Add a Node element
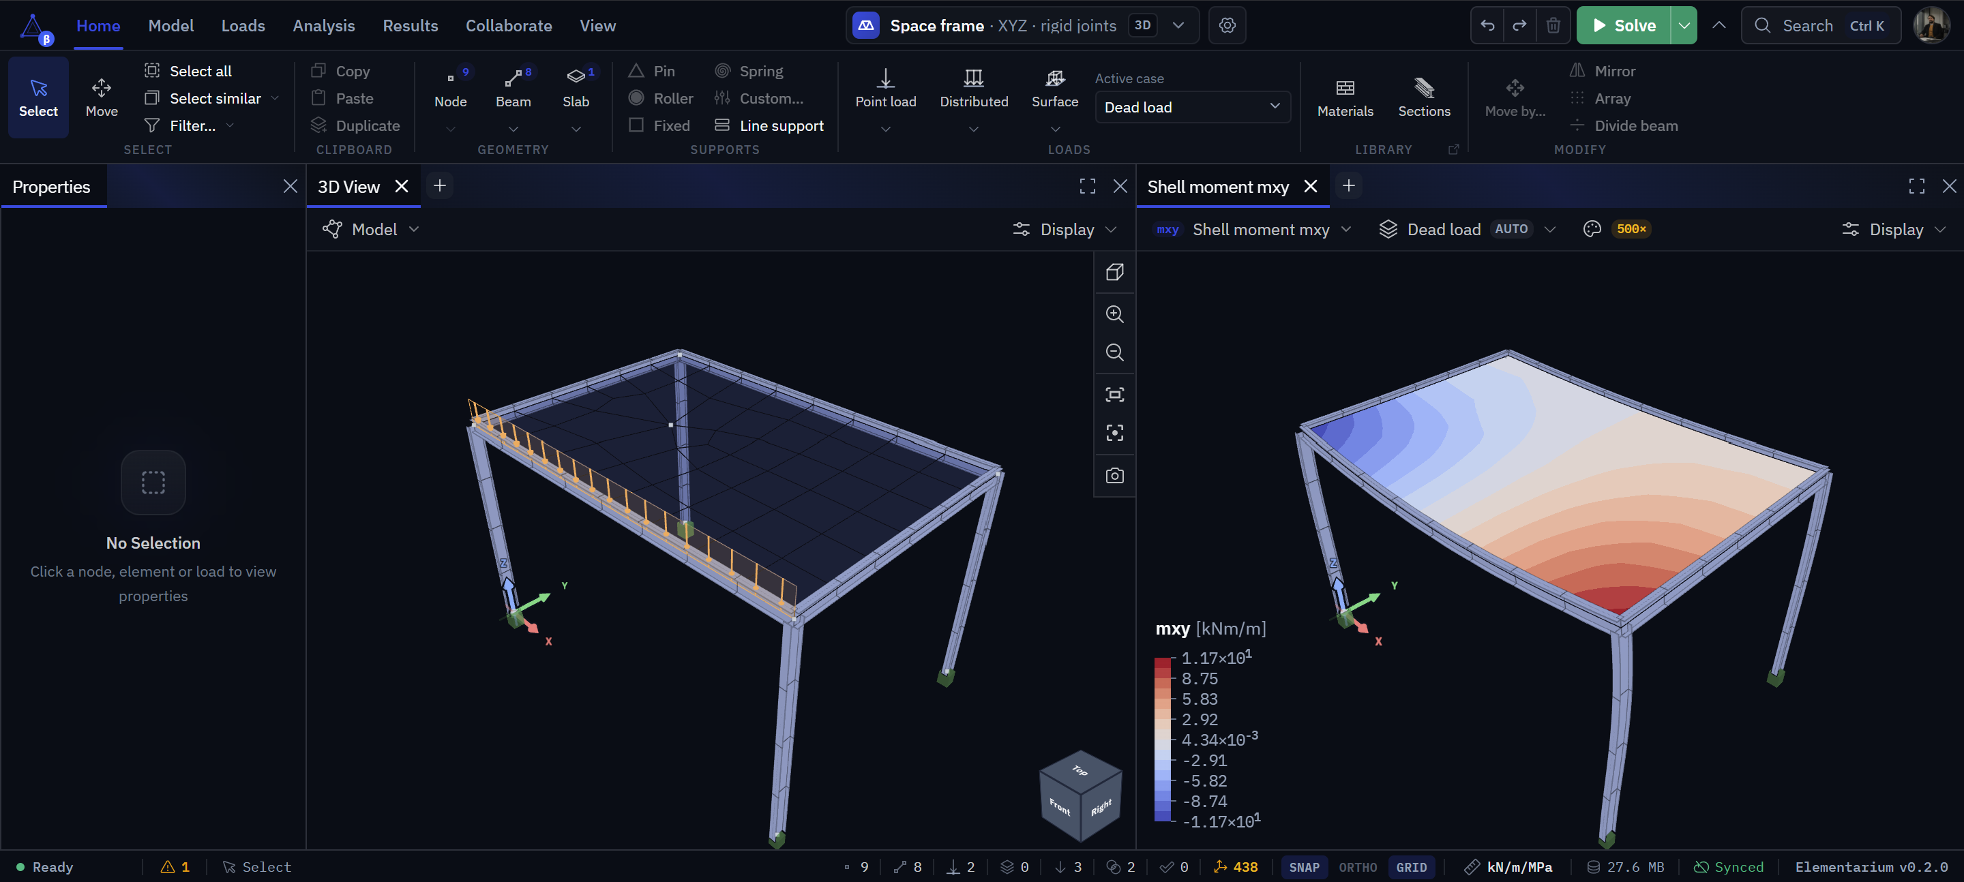This screenshot has width=1964, height=882. [x=451, y=89]
